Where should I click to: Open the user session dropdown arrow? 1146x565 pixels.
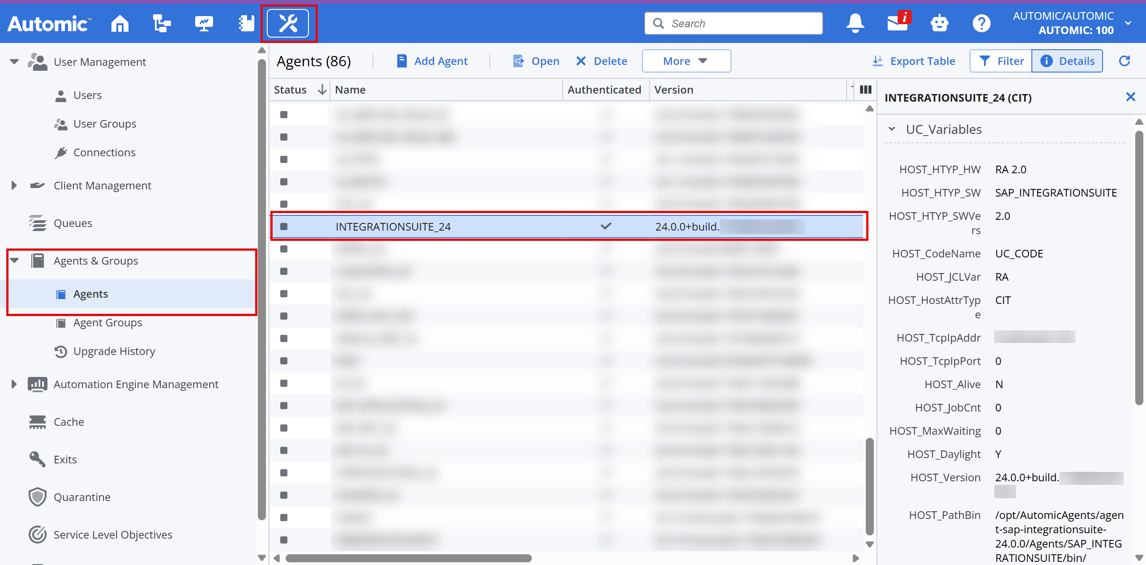point(1128,23)
